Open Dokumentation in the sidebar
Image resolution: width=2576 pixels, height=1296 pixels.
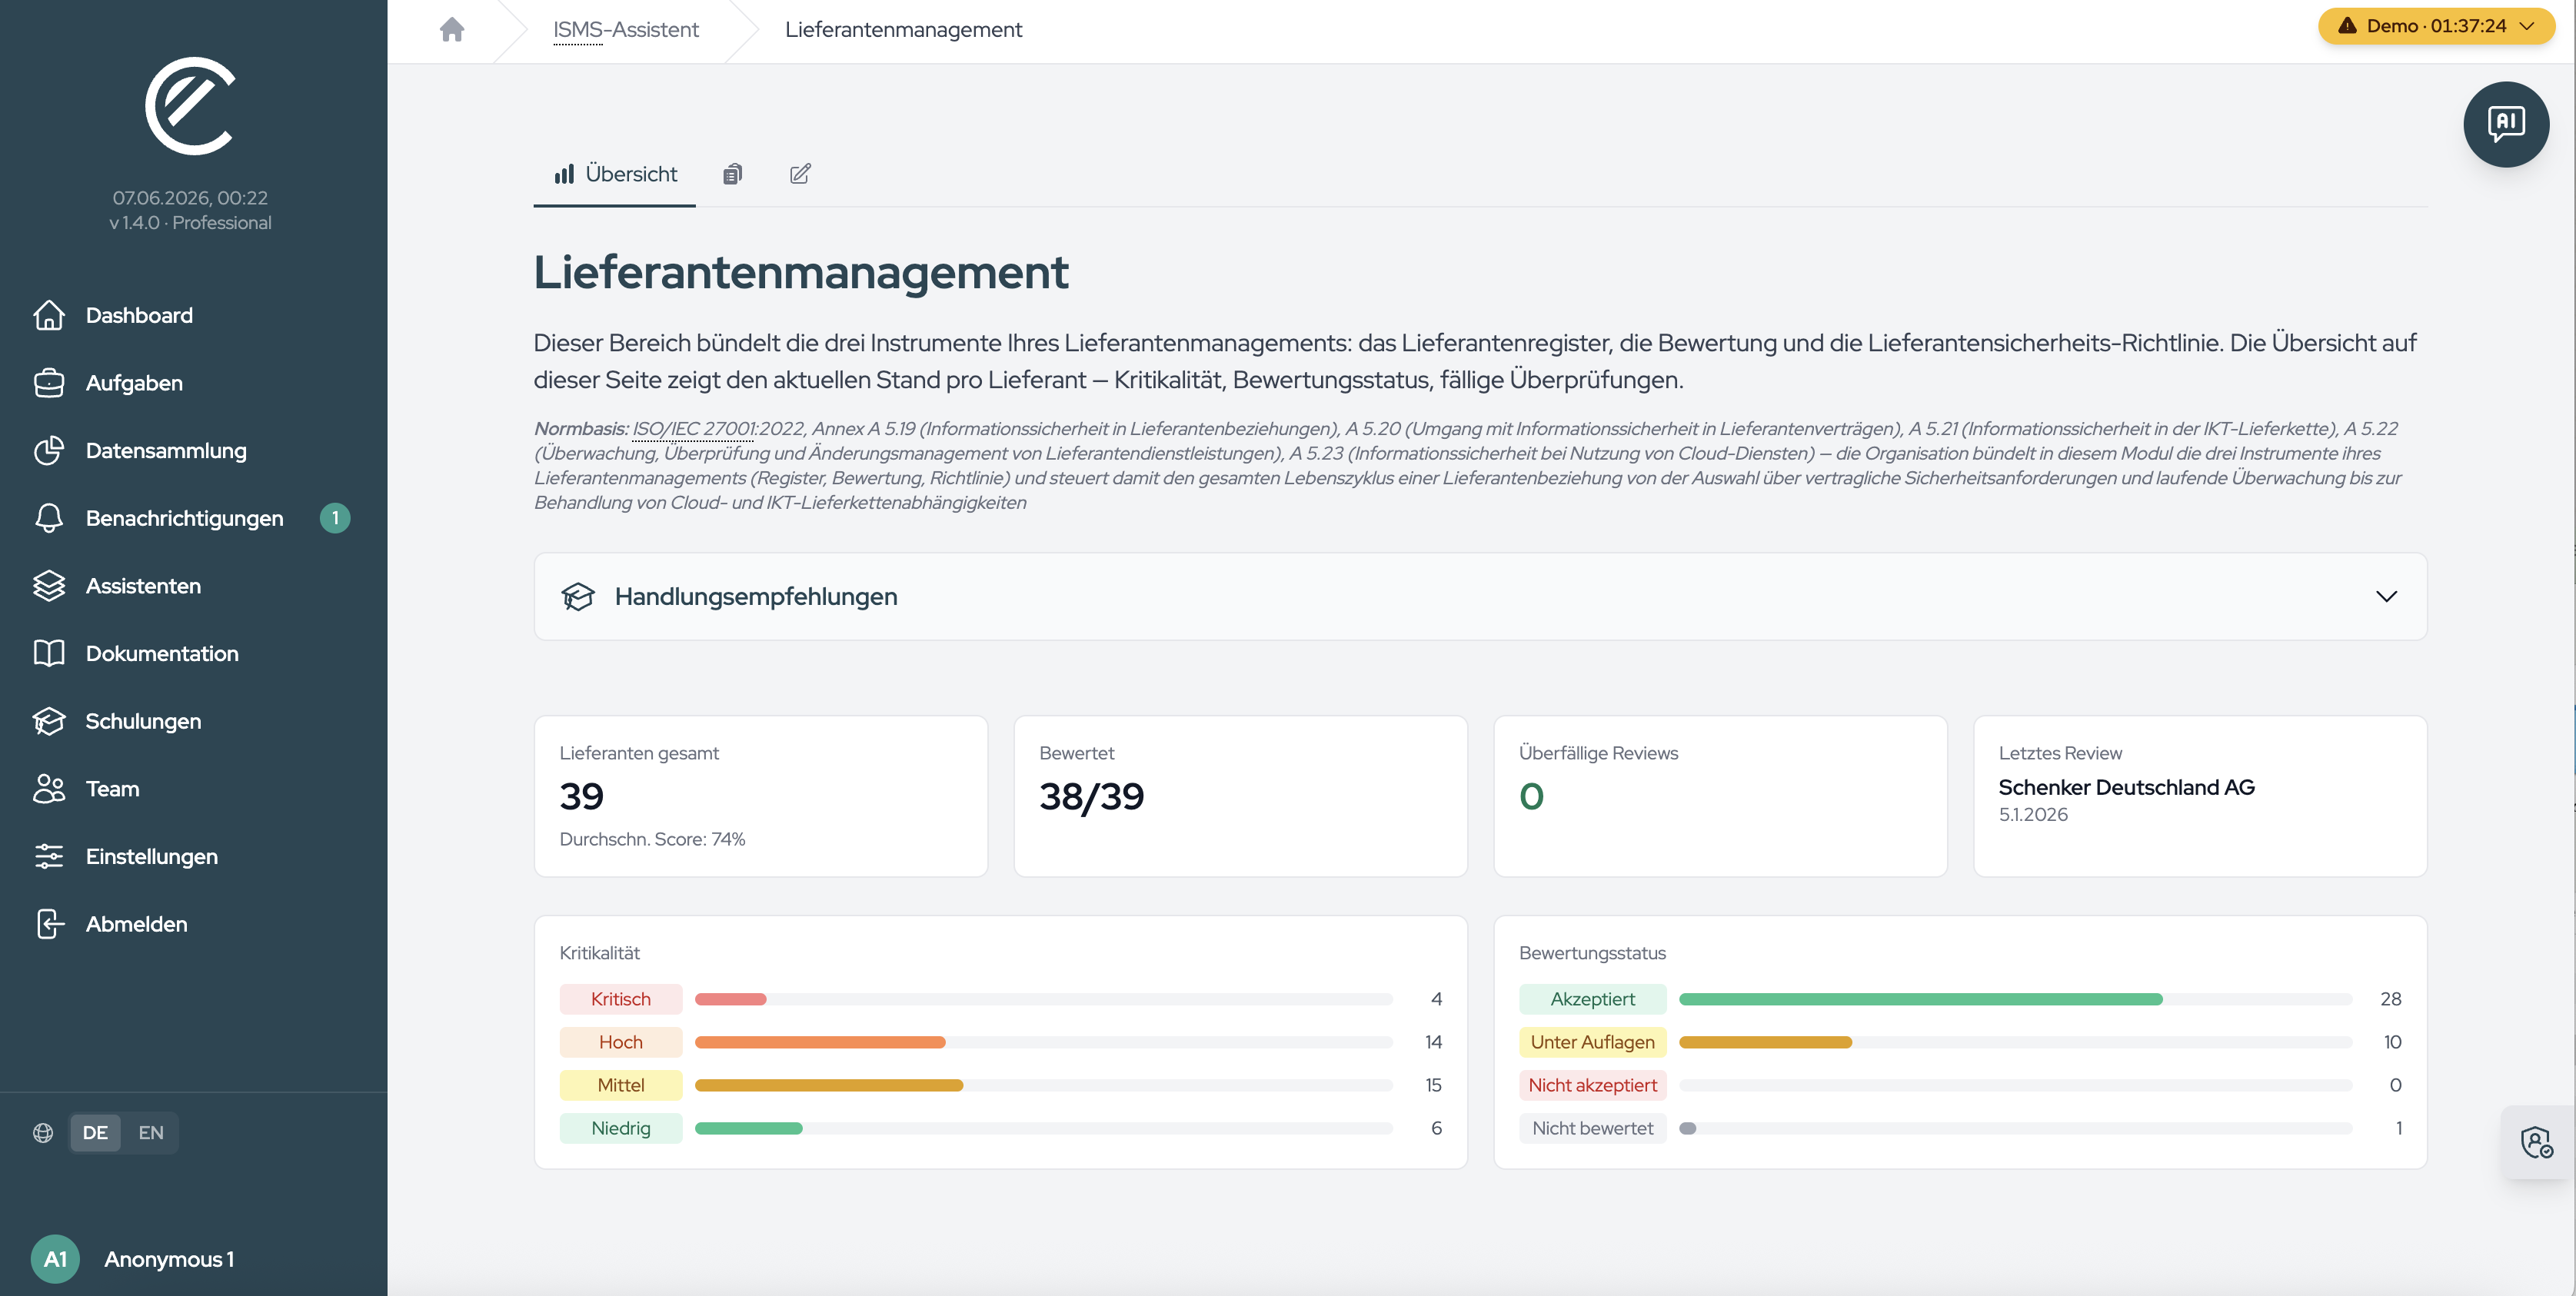click(x=162, y=653)
